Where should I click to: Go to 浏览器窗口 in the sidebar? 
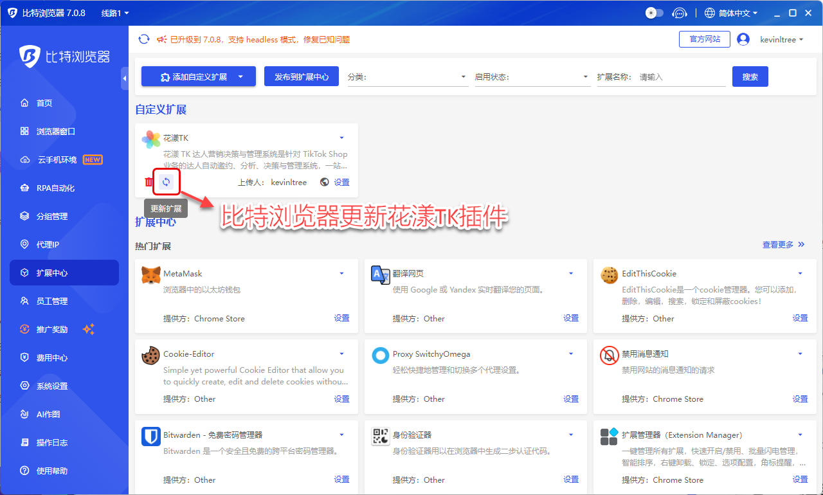[56, 131]
